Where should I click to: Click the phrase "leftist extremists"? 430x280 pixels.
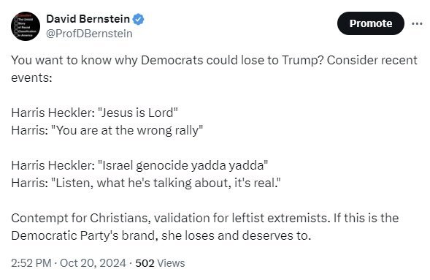click(280, 219)
